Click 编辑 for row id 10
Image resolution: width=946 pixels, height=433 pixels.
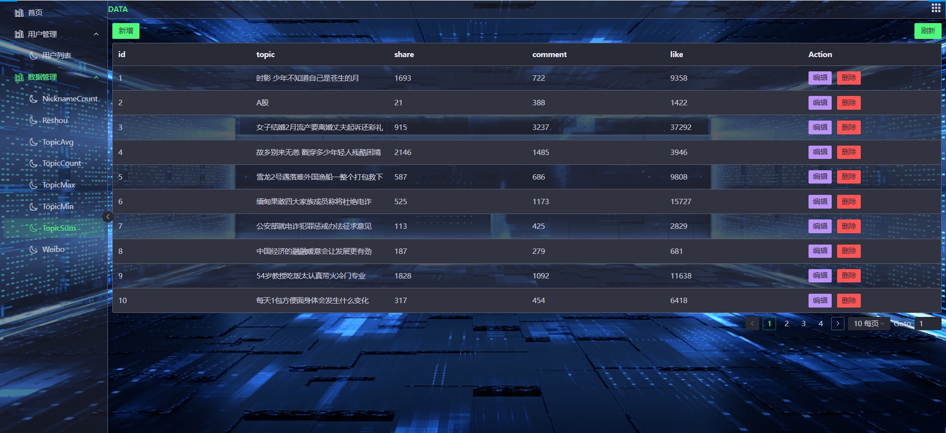pos(820,301)
